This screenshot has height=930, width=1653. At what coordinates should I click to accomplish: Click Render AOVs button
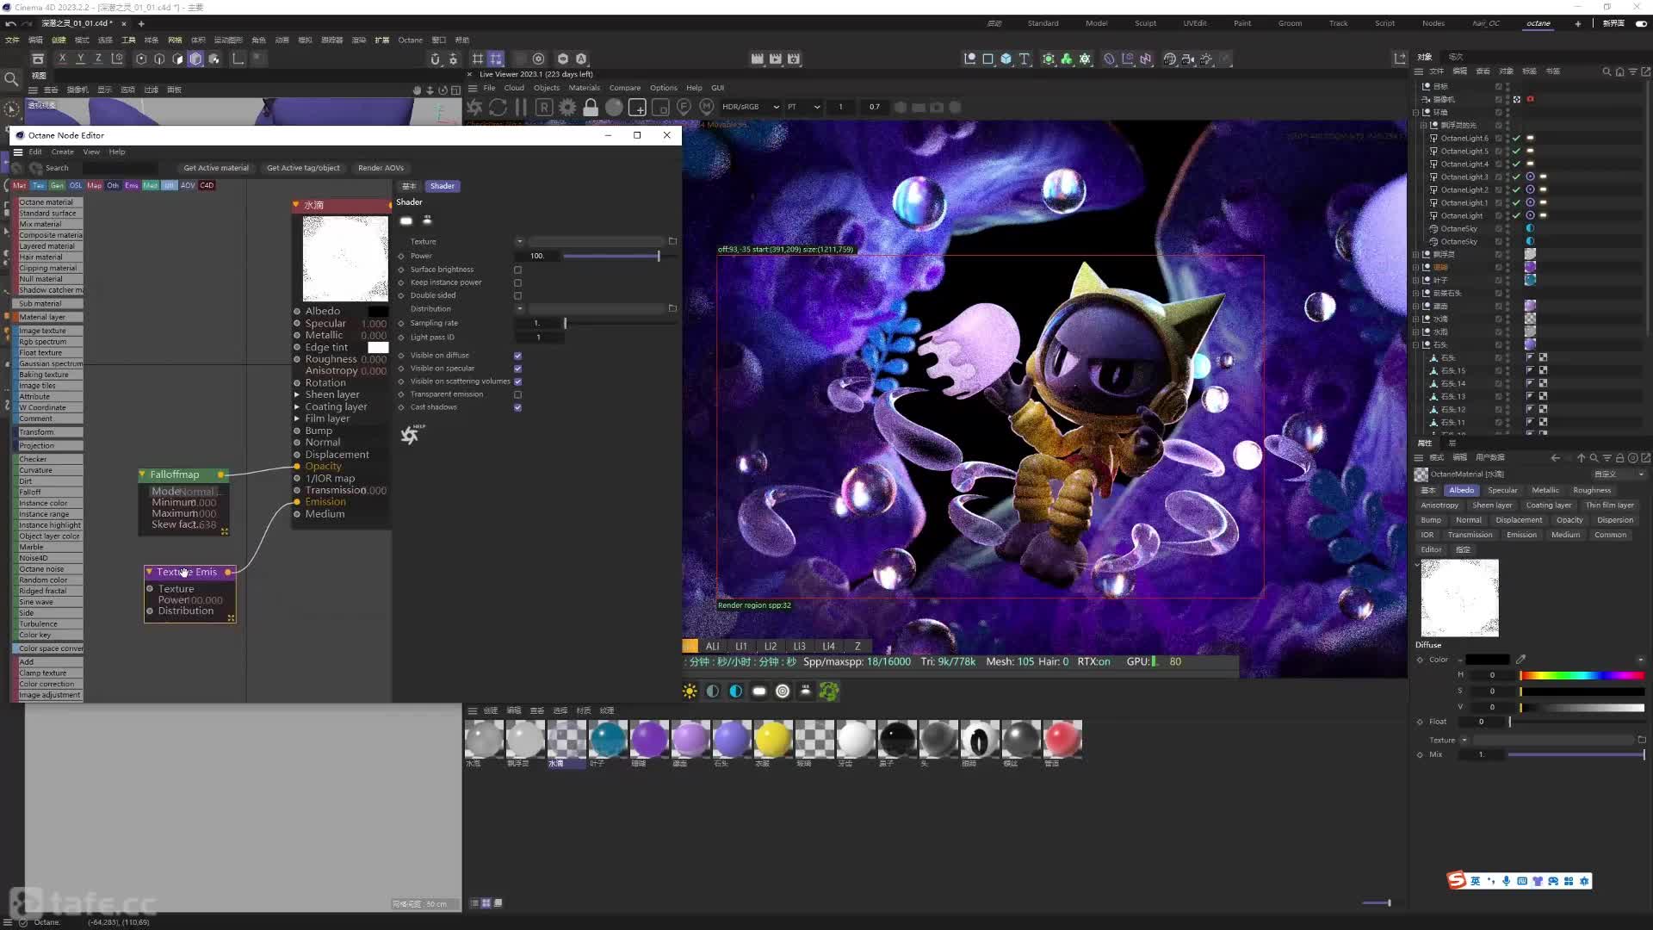click(x=381, y=168)
